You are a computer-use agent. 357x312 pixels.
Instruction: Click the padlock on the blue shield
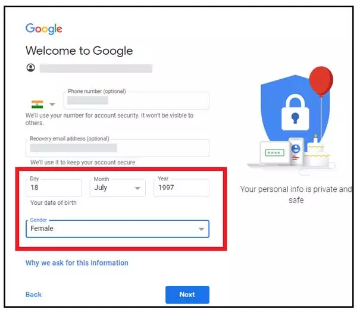pyautogui.click(x=295, y=112)
